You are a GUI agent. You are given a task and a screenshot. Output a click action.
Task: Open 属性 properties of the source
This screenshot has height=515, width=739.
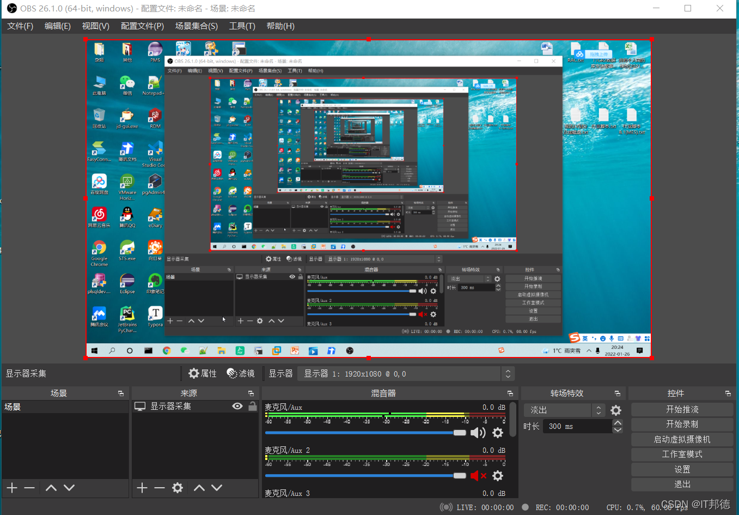click(203, 373)
